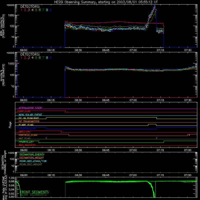This screenshot has width=200, height=200.
Task: Click the REAR_DEC_WEIGHT legend label
Action: click(31, 164)
